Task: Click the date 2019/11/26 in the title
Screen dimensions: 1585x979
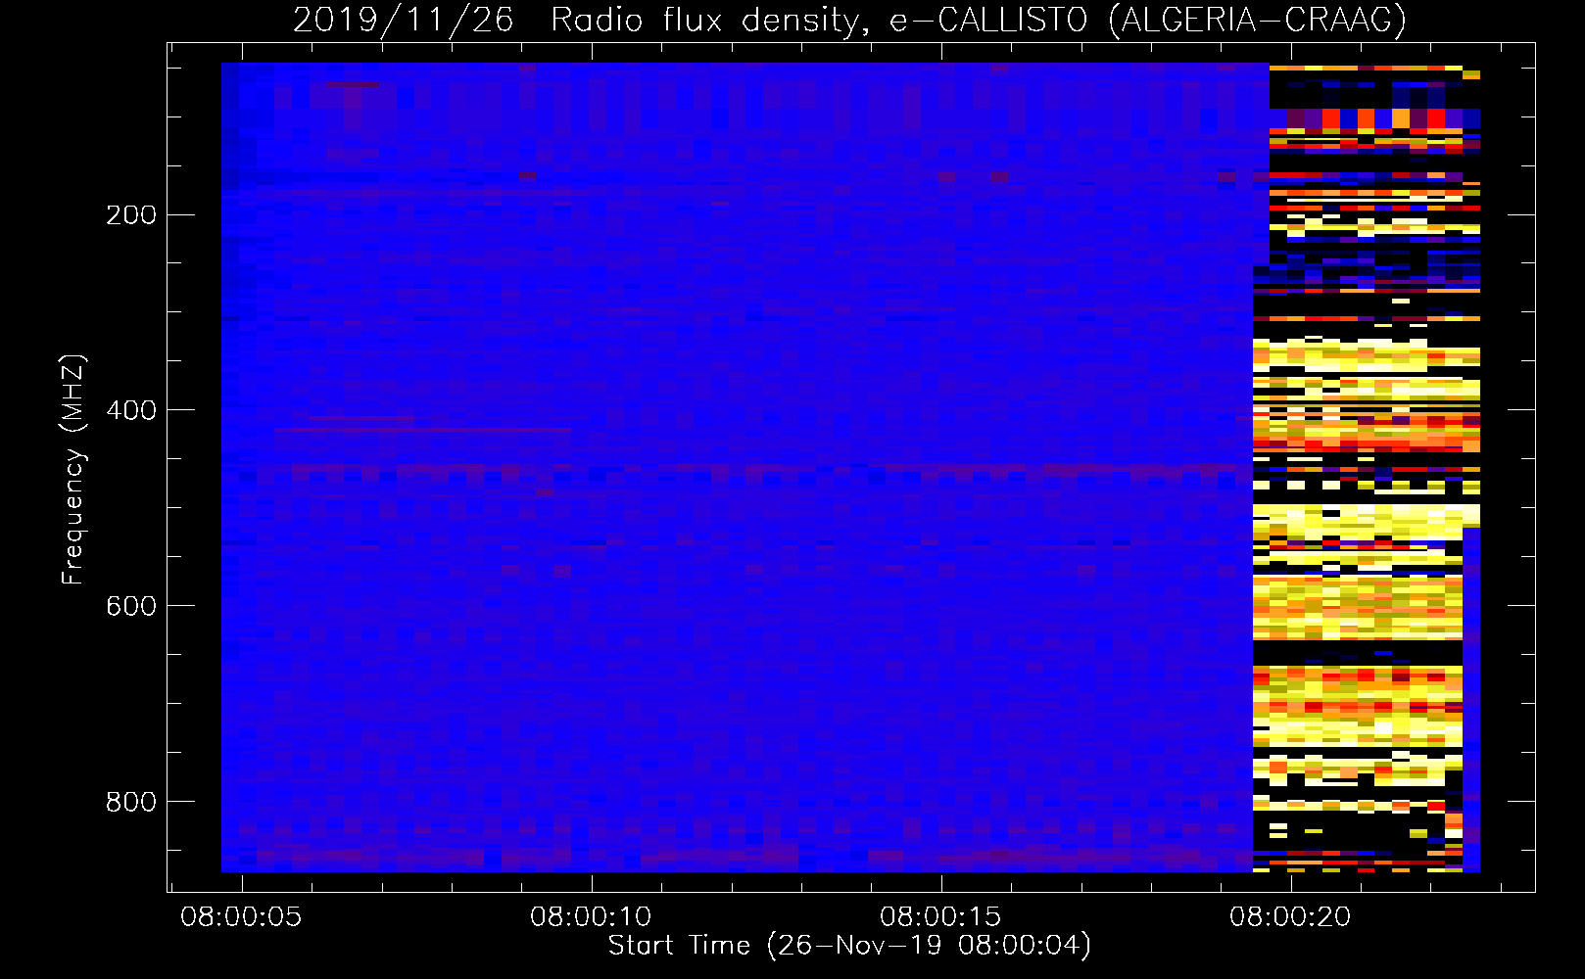Action: [403, 20]
